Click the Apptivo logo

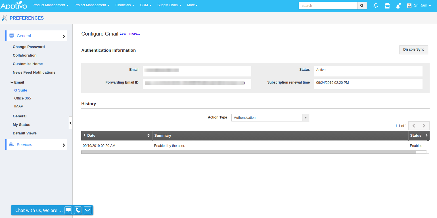coord(14,5)
